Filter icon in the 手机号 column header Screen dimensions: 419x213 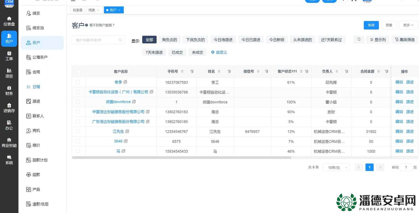[x=192, y=71]
